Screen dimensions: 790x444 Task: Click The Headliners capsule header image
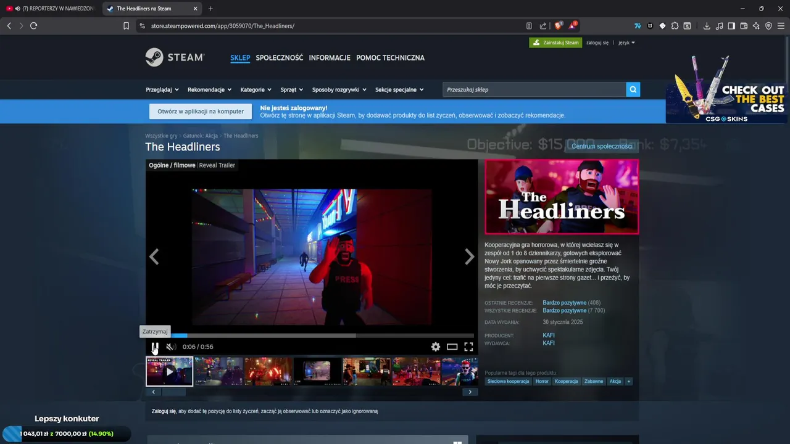[562, 197]
